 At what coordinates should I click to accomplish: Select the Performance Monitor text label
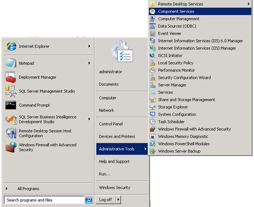176,70
